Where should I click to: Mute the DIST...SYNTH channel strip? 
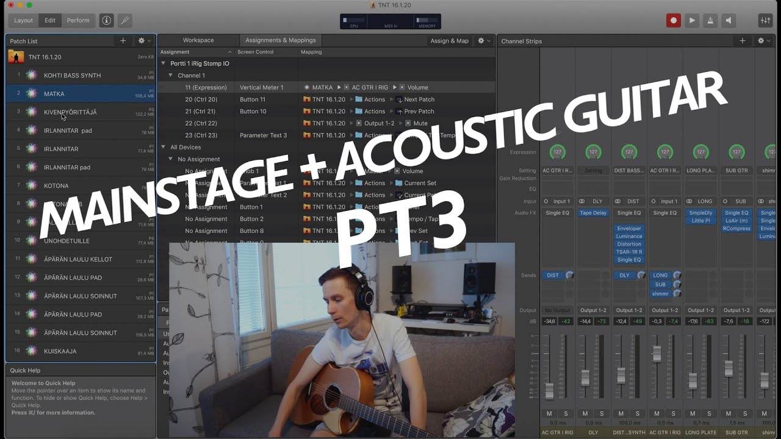pos(621,413)
